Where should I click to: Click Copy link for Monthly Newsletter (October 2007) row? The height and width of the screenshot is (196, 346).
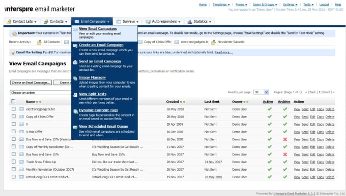tap(321, 170)
